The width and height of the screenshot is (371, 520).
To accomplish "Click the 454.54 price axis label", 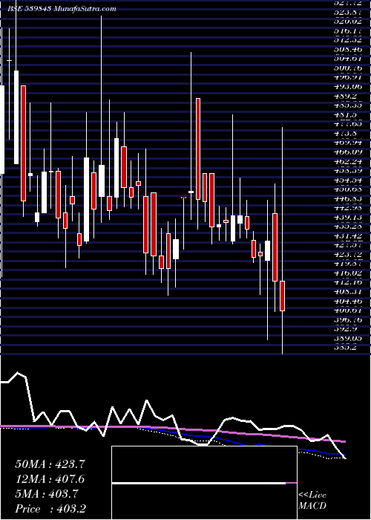I will pos(347,180).
